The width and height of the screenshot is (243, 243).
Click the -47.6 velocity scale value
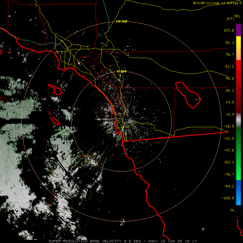coord(229,150)
